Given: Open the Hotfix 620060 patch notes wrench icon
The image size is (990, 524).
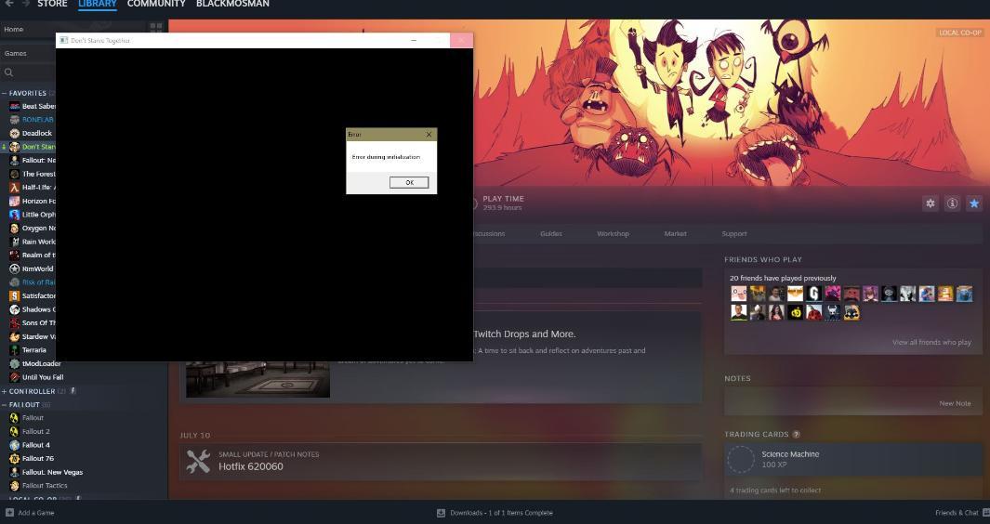Looking at the screenshot, I should (198, 461).
